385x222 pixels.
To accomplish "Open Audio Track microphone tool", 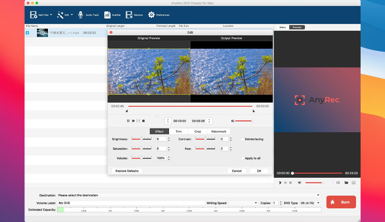I will (x=81, y=15).
